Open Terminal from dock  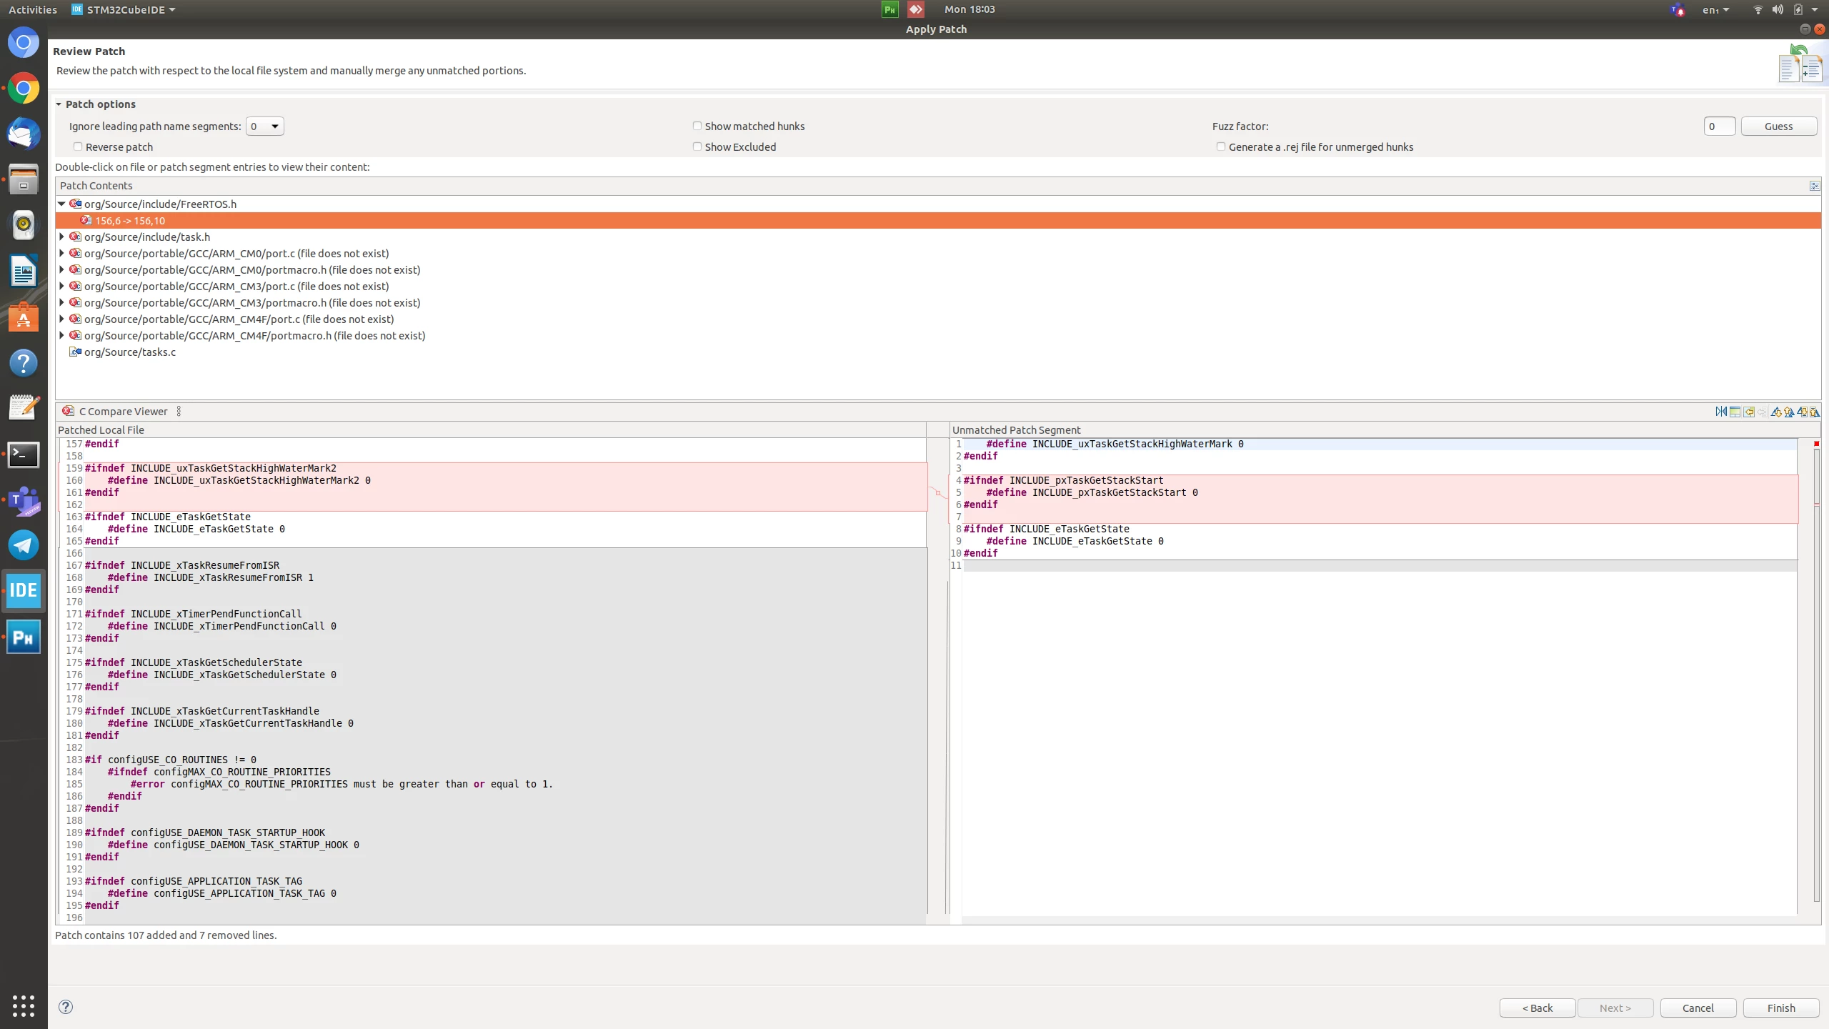24,454
